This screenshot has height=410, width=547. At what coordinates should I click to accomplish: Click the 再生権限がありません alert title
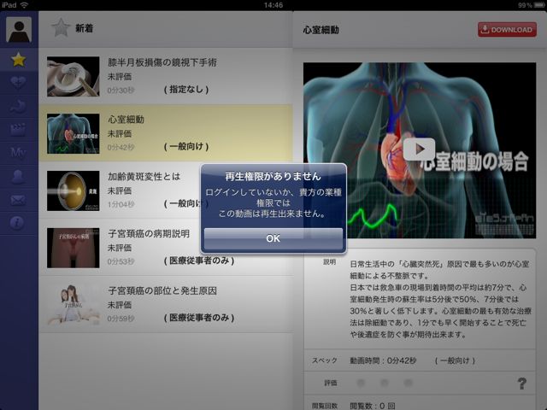pos(273,177)
